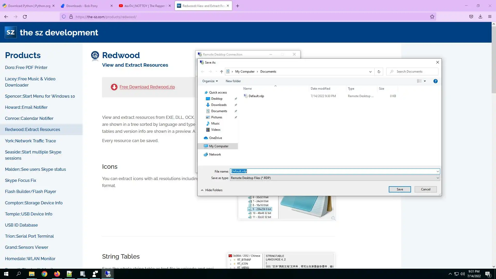Open the change view options dropdown
Viewport: 496px width, 279px height.
click(425, 81)
